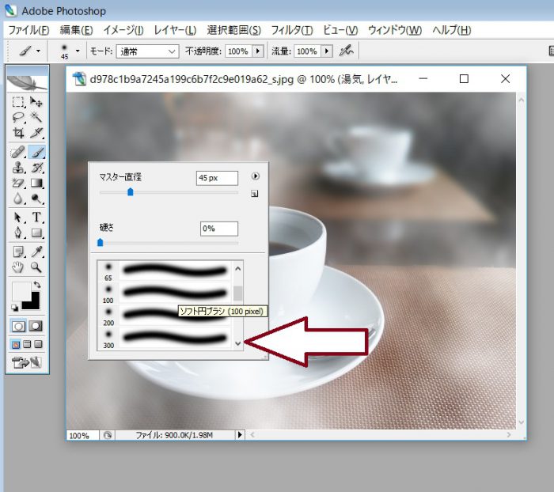Click the status bar document info icon

pyautogui.click(x=108, y=435)
